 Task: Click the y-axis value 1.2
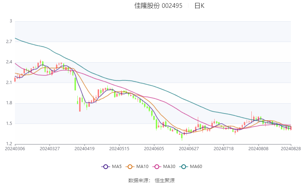pos(9,144)
